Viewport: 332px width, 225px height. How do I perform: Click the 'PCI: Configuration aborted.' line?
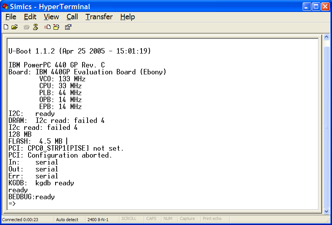point(60,155)
